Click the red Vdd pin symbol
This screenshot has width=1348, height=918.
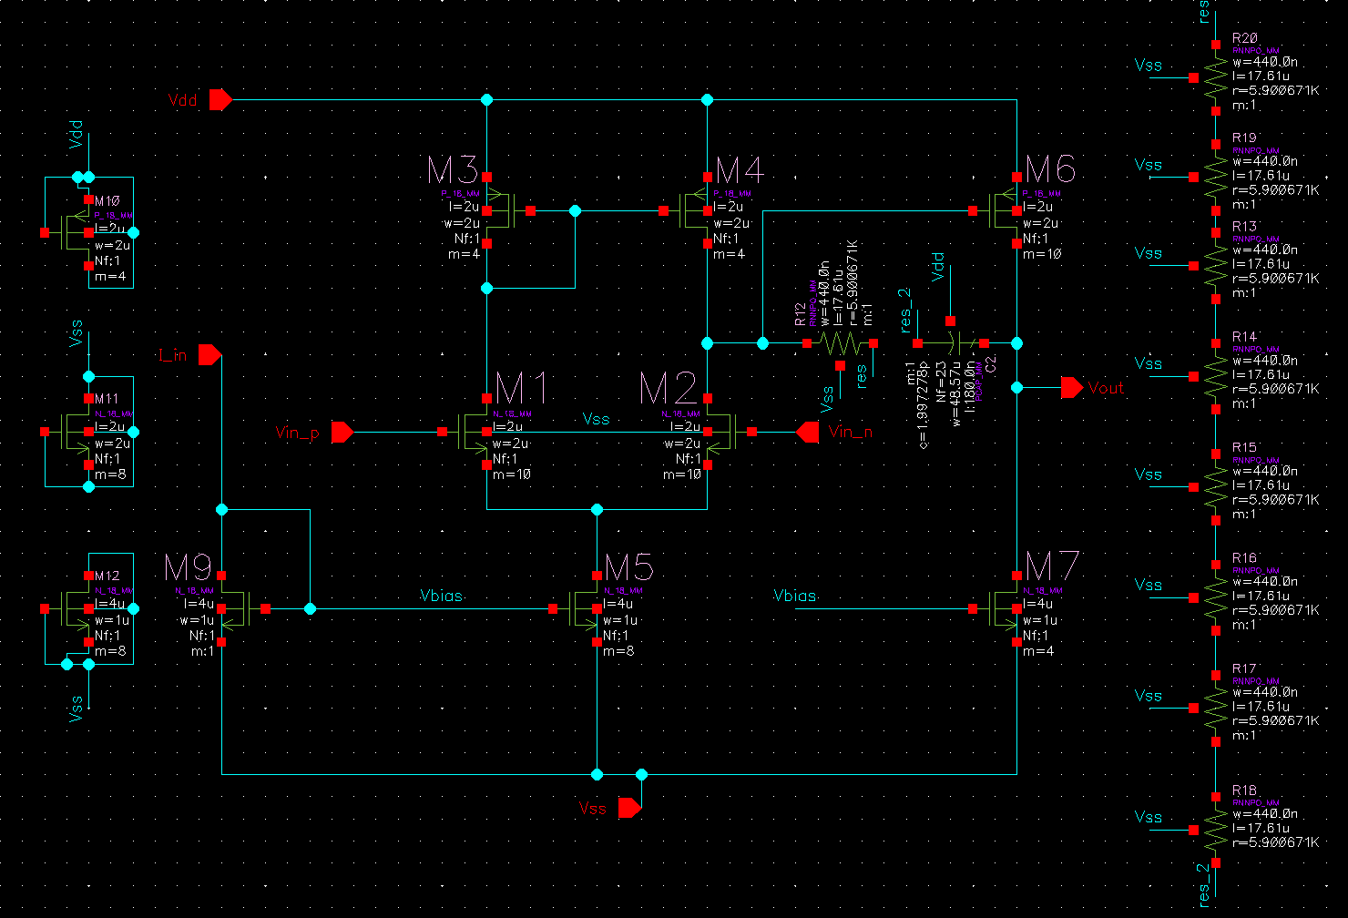[x=221, y=99]
